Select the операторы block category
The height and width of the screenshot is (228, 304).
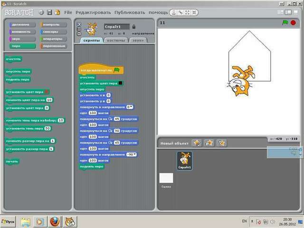(x=54, y=39)
